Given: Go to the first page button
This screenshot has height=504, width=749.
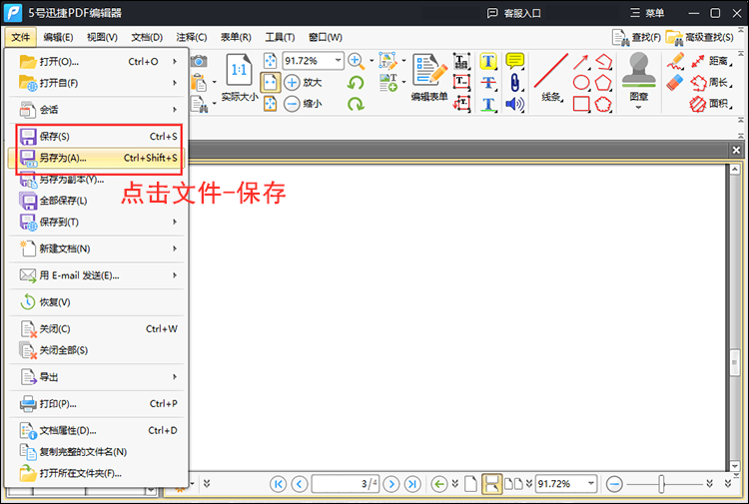Looking at the screenshot, I should (x=278, y=484).
